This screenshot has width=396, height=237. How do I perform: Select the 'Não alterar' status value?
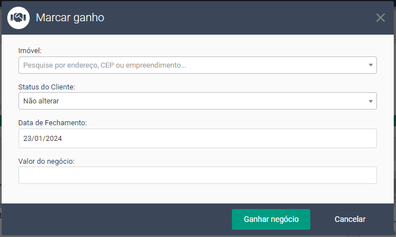[x=41, y=101]
